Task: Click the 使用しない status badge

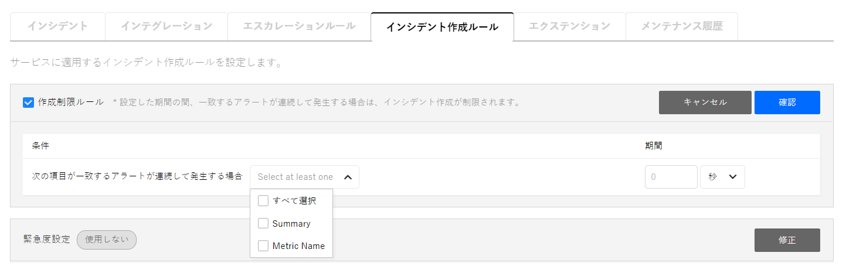Action: tap(107, 240)
